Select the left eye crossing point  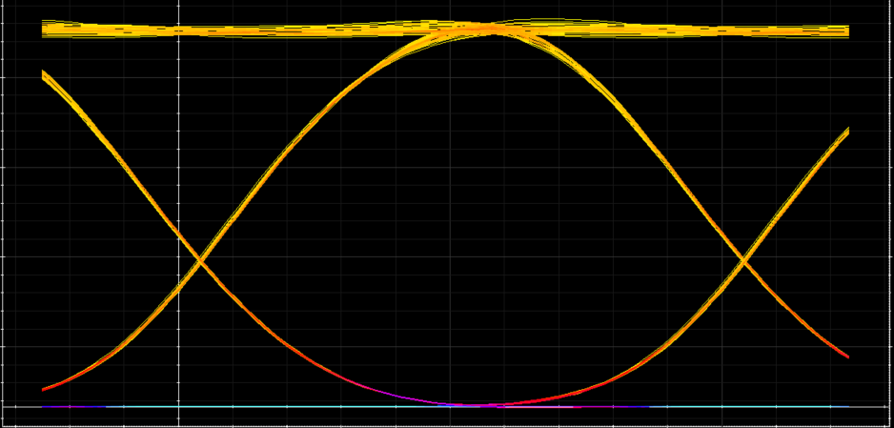pyautogui.click(x=200, y=260)
